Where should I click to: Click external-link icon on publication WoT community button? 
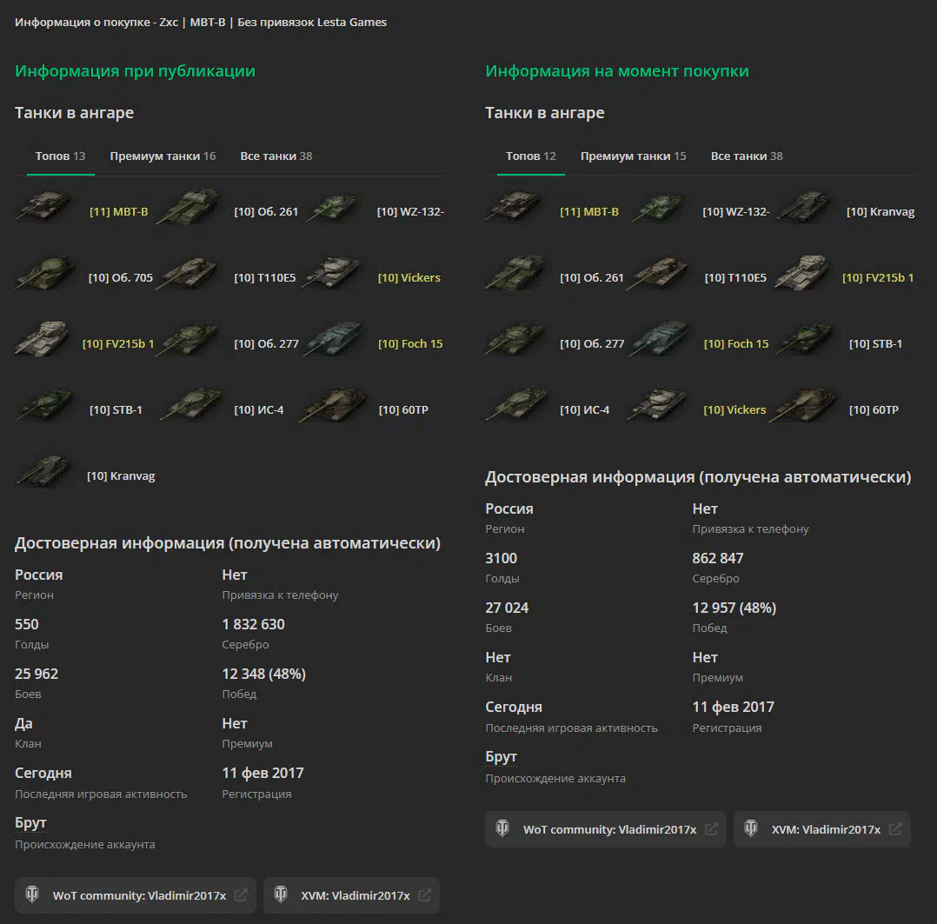(x=242, y=895)
